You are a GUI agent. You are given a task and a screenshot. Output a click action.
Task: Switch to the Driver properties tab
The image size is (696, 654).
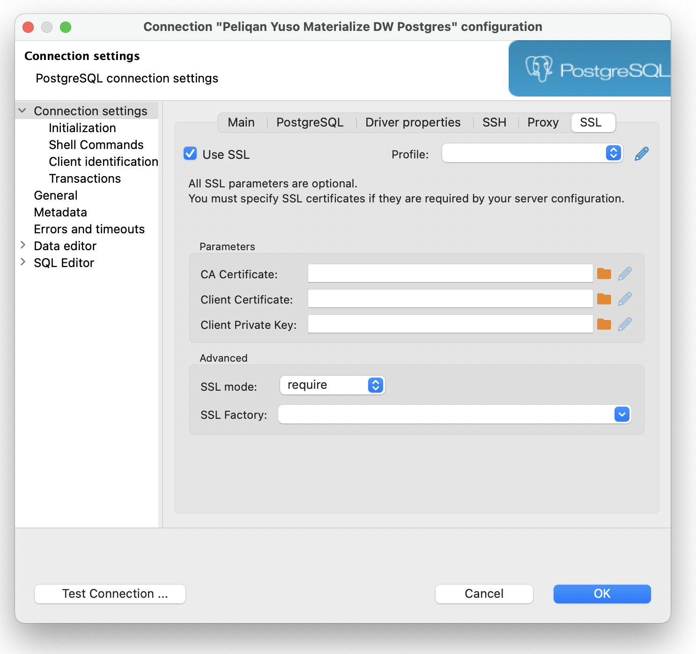[413, 122]
